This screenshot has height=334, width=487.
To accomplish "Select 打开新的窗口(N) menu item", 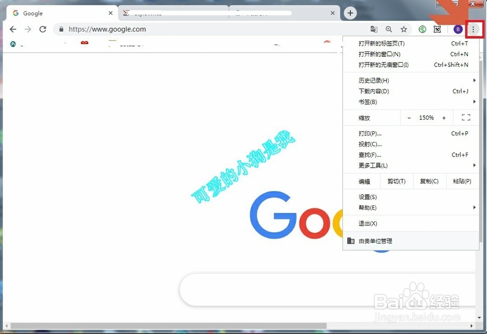I will click(x=411, y=54).
